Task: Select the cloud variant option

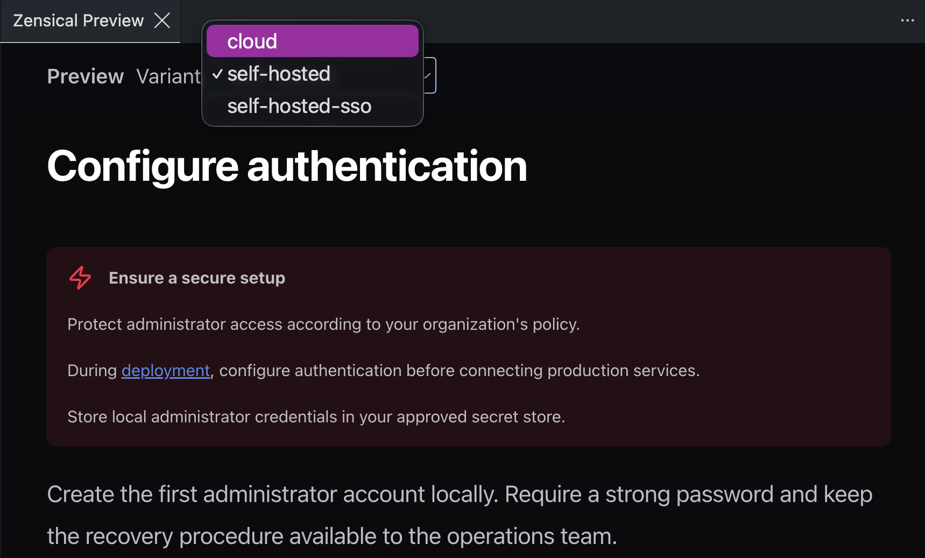Action: click(312, 41)
